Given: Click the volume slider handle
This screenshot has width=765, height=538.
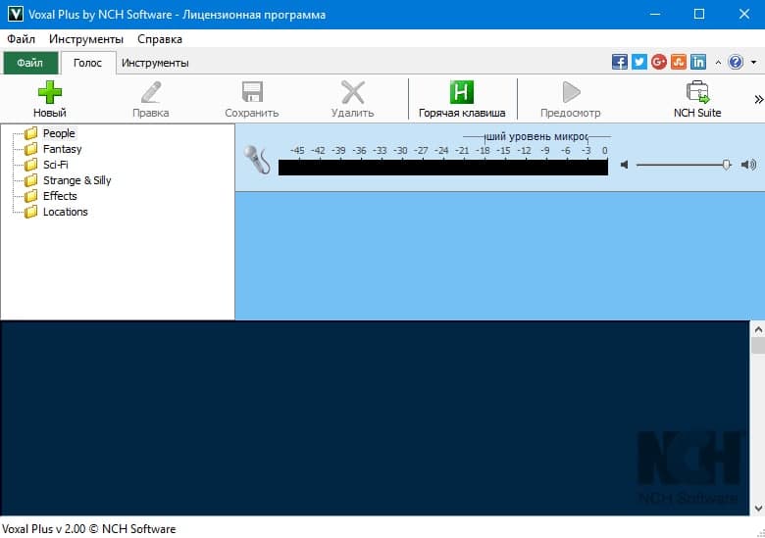Looking at the screenshot, I should [x=727, y=165].
